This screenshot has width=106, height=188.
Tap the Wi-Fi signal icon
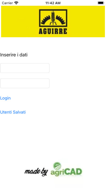point(16,3)
